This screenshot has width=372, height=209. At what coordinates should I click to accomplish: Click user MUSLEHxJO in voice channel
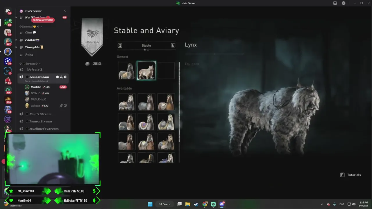pos(38,100)
